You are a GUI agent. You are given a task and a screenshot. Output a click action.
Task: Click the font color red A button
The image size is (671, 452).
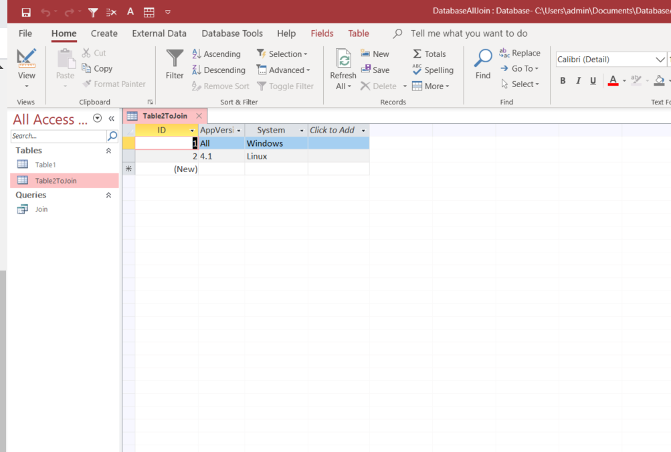point(613,81)
